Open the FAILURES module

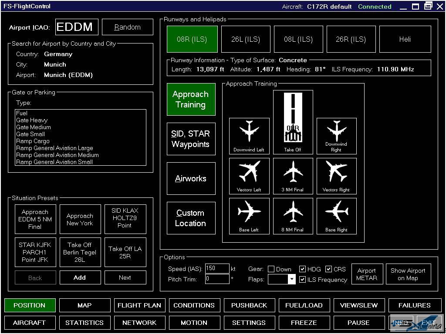click(x=415, y=305)
